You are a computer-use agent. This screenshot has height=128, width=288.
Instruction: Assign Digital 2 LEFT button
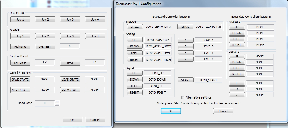pos(237,68)
